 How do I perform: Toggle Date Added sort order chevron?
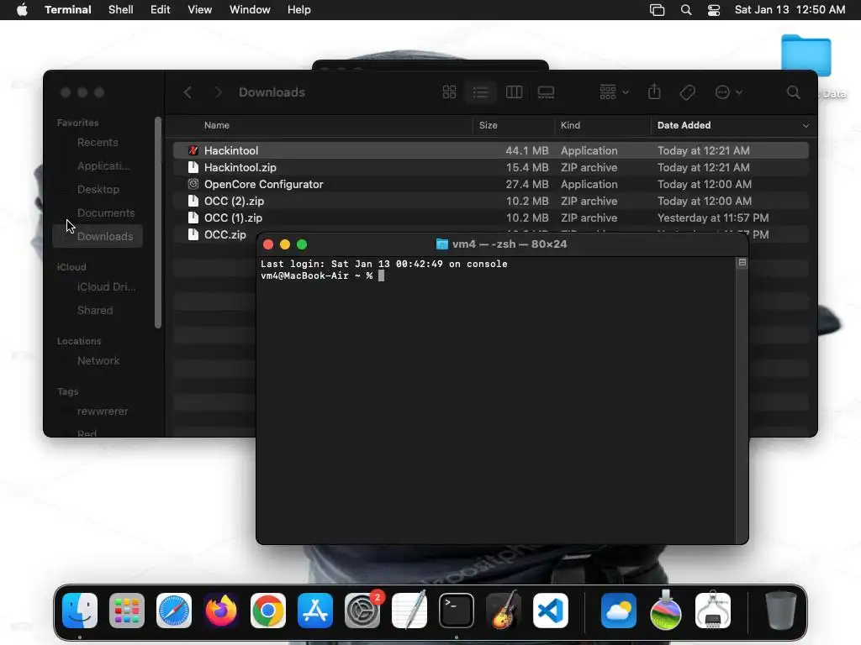click(806, 126)
